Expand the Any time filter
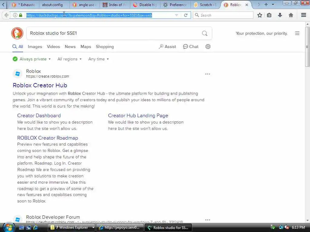The image size is (310, 232). (98, 59)
